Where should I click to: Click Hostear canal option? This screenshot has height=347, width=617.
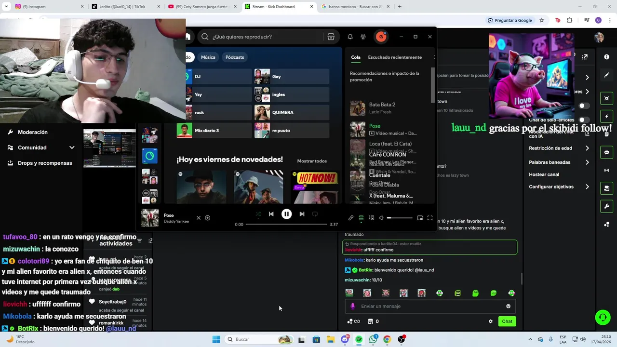tap(544, 174)
